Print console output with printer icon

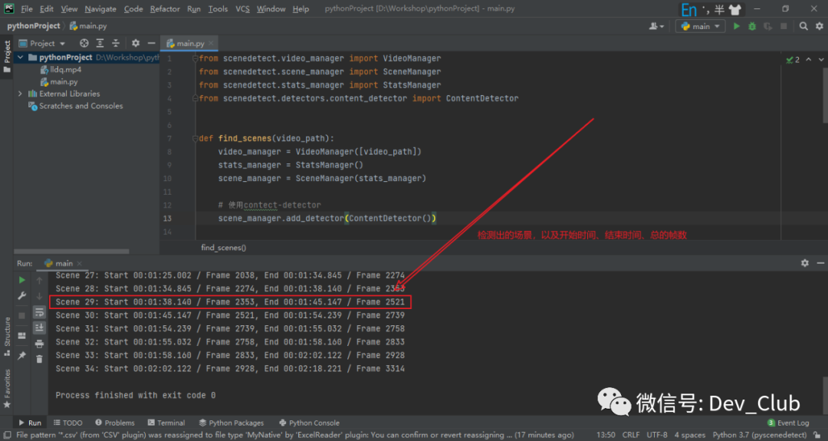pyautogui.click(x=39, y=344)
